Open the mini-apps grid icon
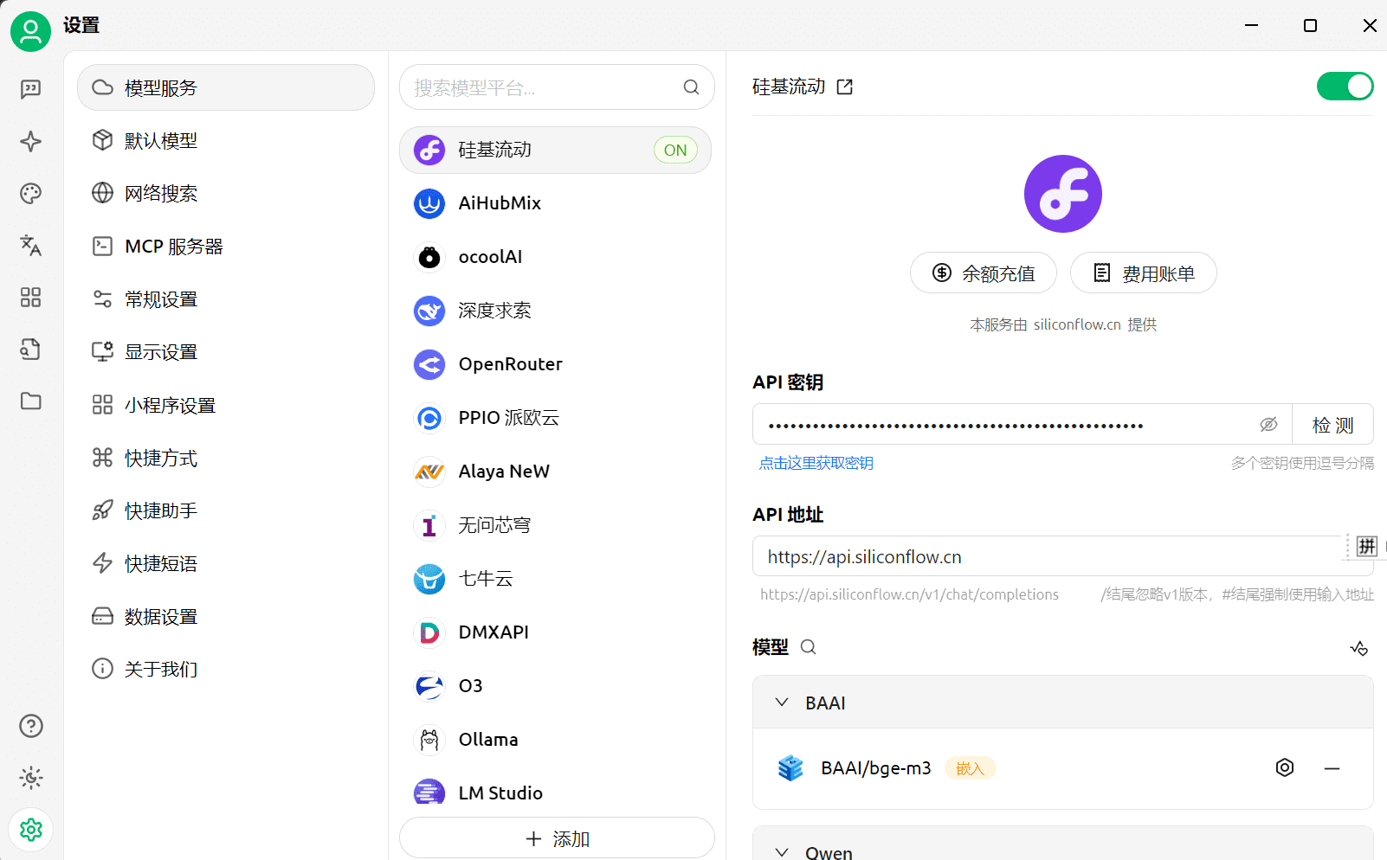 30,297
